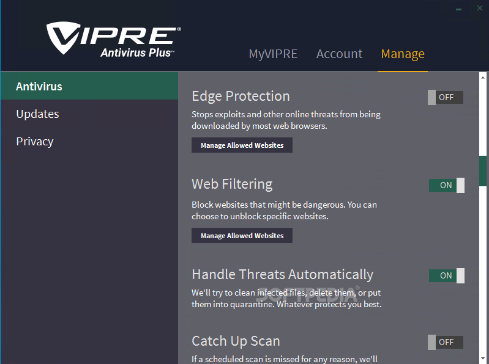Click the Web Filtering heading
489x364 pixels.
tap(232, 184)
